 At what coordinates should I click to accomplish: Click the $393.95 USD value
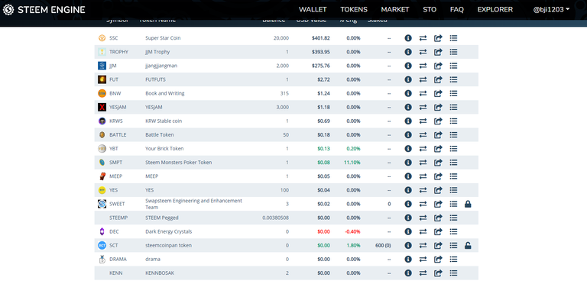321,52
